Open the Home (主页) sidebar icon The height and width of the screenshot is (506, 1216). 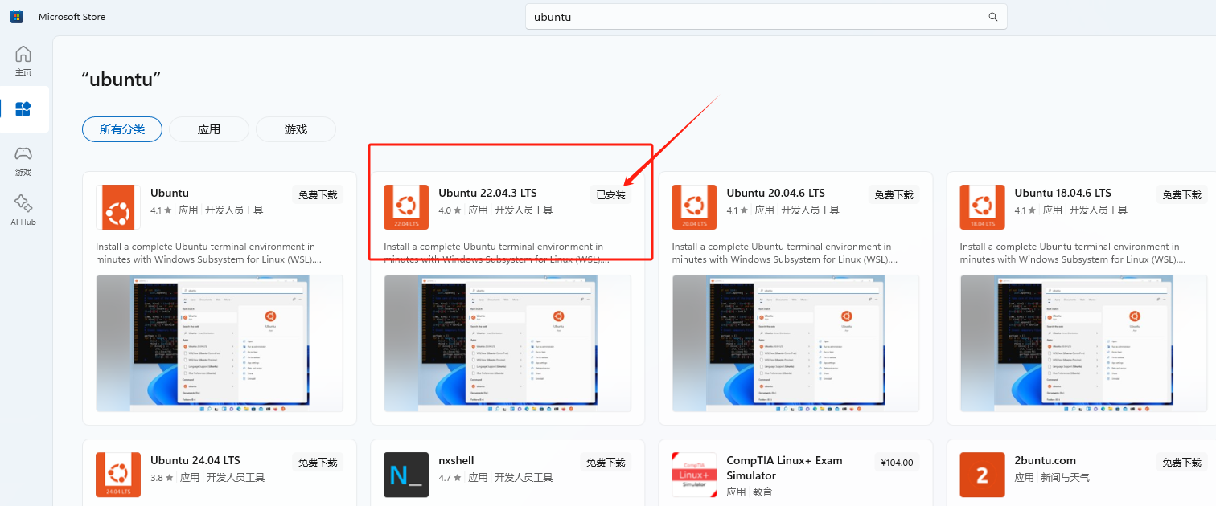click(23, 61)
